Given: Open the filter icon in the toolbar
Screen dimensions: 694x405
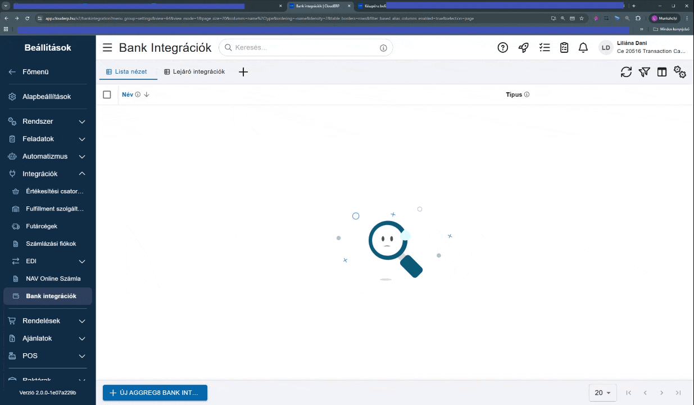Looking at the screenshot, I should [644, 72].
